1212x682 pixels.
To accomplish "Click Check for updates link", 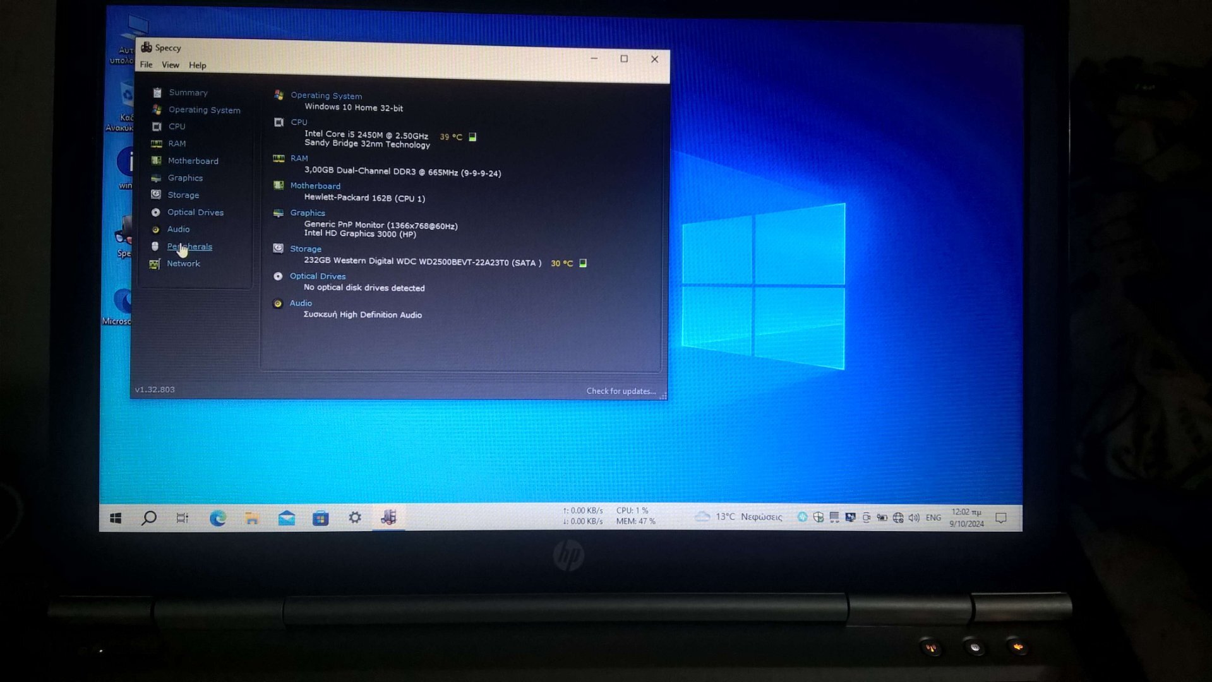I will [x=621, y=391].
